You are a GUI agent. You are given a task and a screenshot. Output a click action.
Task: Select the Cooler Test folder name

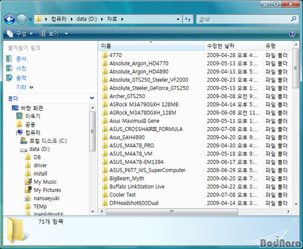click(122, 194)
